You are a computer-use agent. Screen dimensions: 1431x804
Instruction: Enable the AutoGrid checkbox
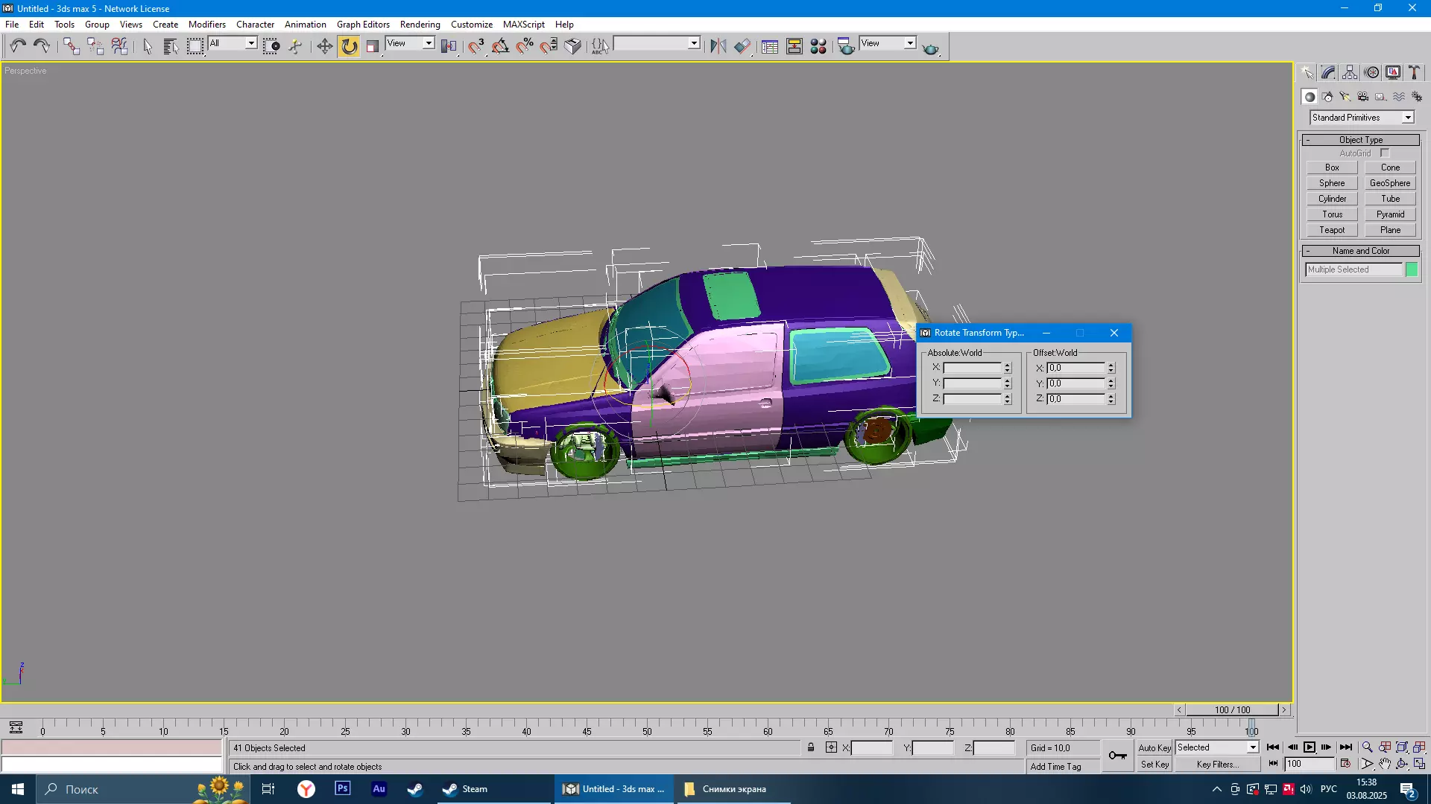[x=1385, y=153]
